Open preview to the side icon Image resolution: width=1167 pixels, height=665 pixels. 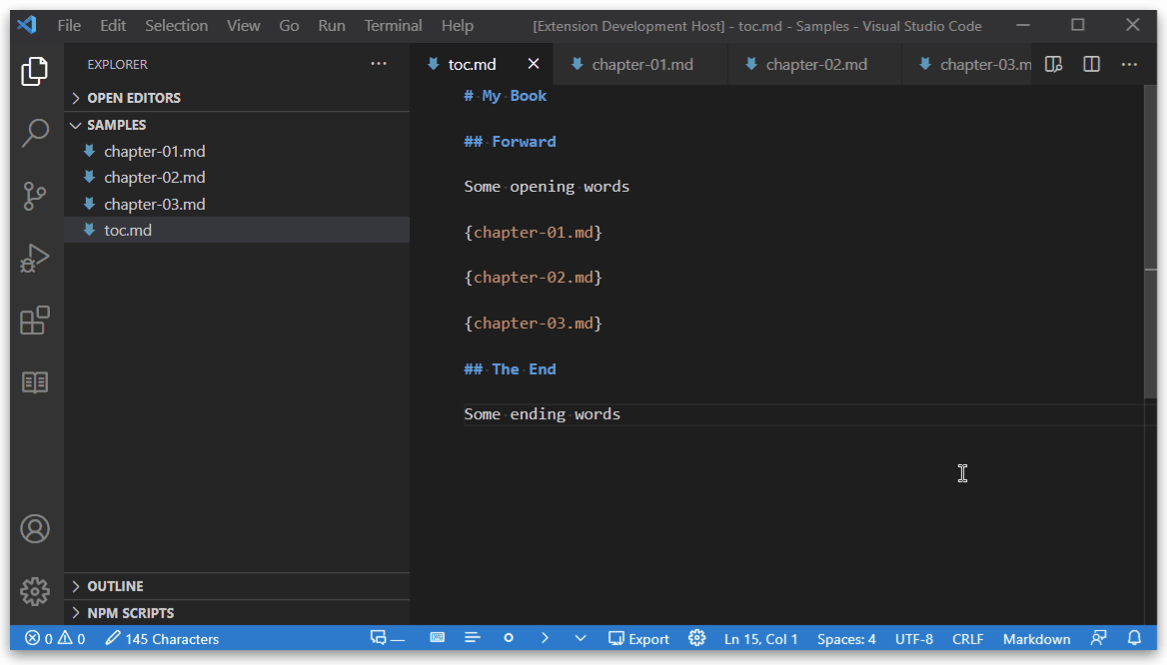(1053, 64)
